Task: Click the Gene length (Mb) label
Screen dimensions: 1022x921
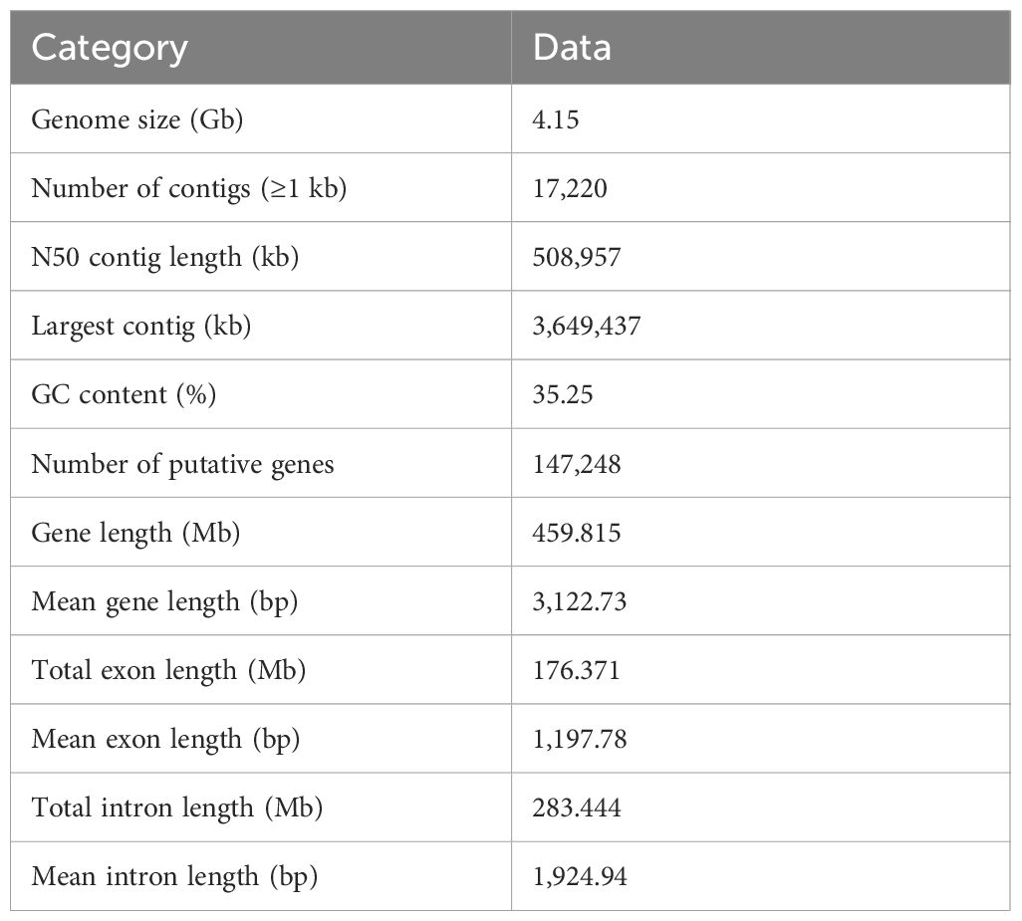Action: [x=135, y=533]
